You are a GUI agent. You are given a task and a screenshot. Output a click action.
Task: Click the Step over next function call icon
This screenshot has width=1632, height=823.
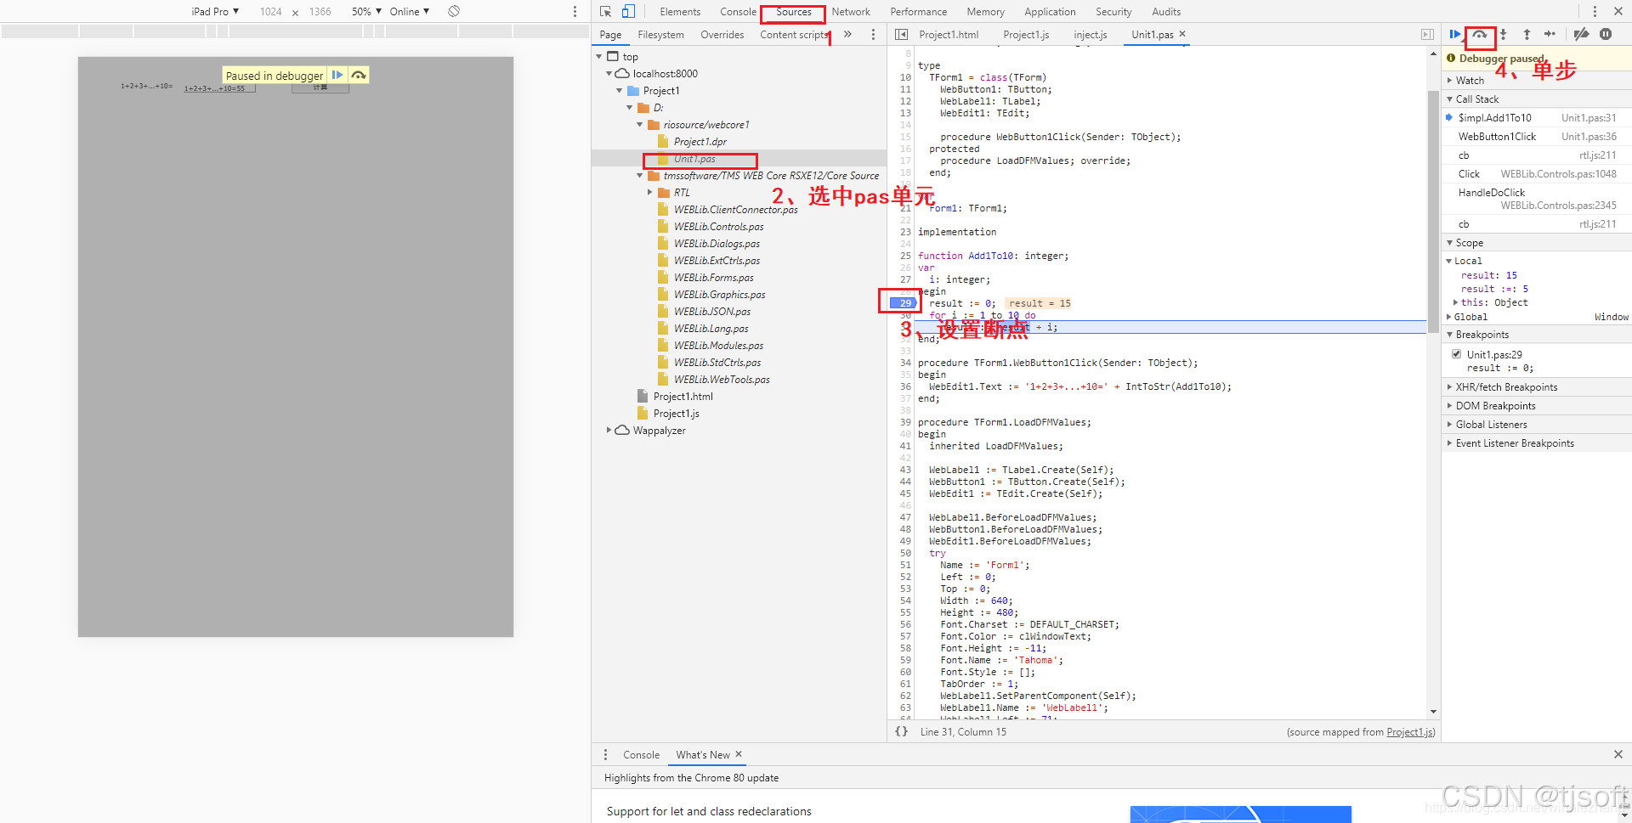1480,34
